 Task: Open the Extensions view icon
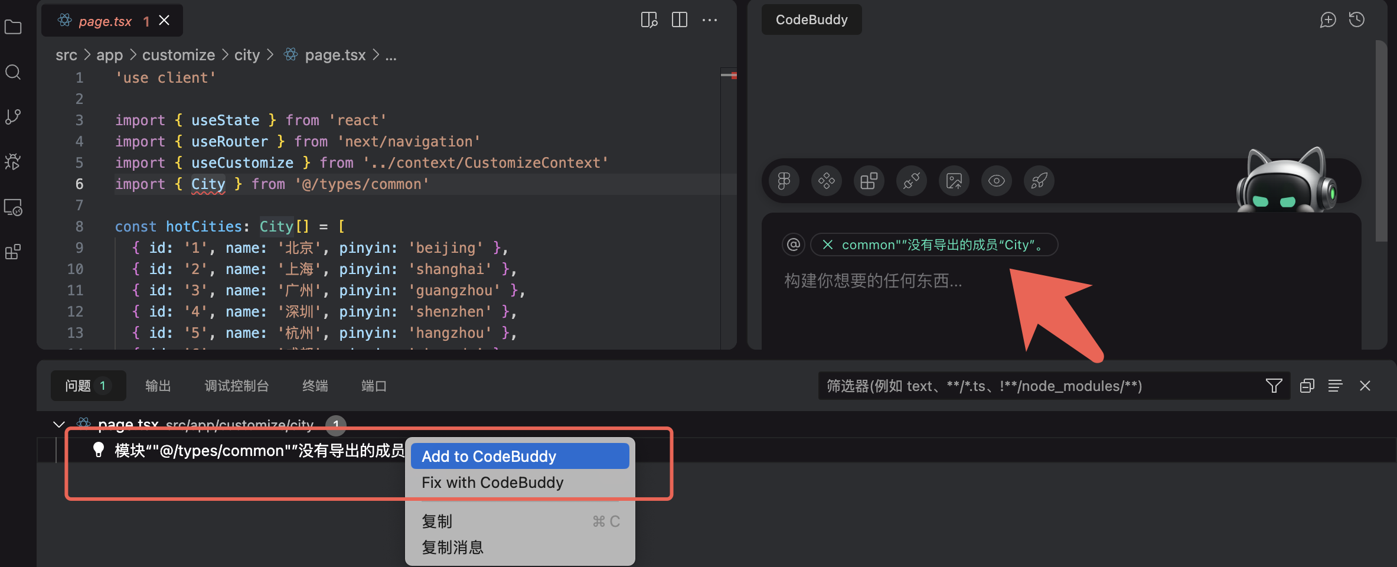pos(13,252)
